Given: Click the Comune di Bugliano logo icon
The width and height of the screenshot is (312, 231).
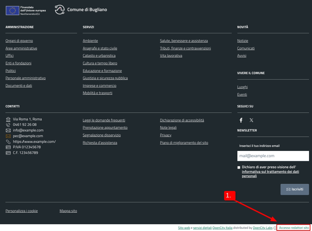Looking at the screenshot, I should (60, 10).
